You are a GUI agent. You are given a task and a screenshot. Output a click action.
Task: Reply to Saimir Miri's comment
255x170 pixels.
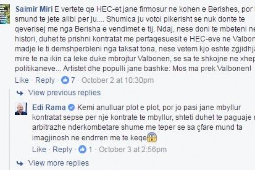[45, 80]
